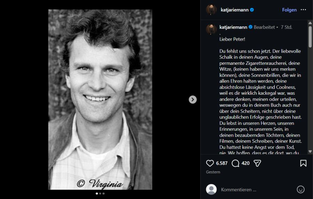Select the third carousel dot indicator
The height and width of the screenshot is (199, 313).
click(x=103, y=193)
